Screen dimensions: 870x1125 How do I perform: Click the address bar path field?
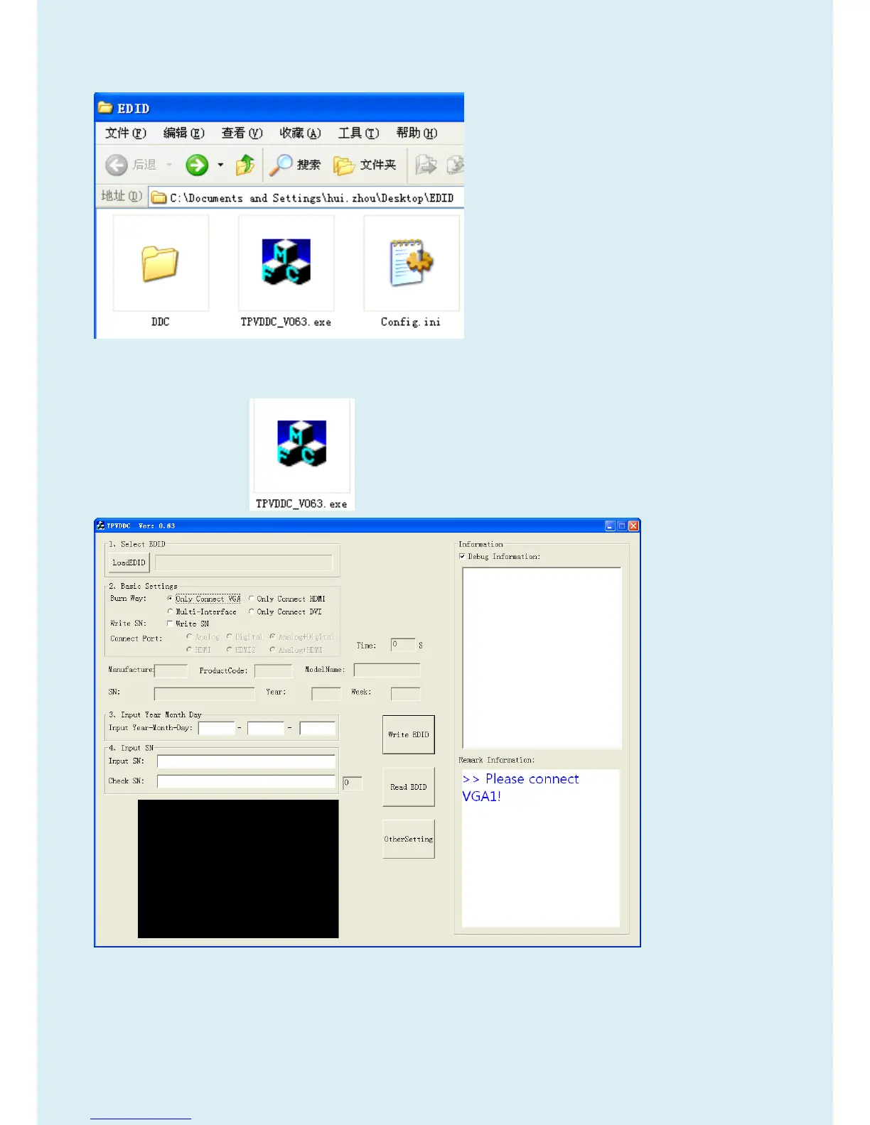pos(307,197)
